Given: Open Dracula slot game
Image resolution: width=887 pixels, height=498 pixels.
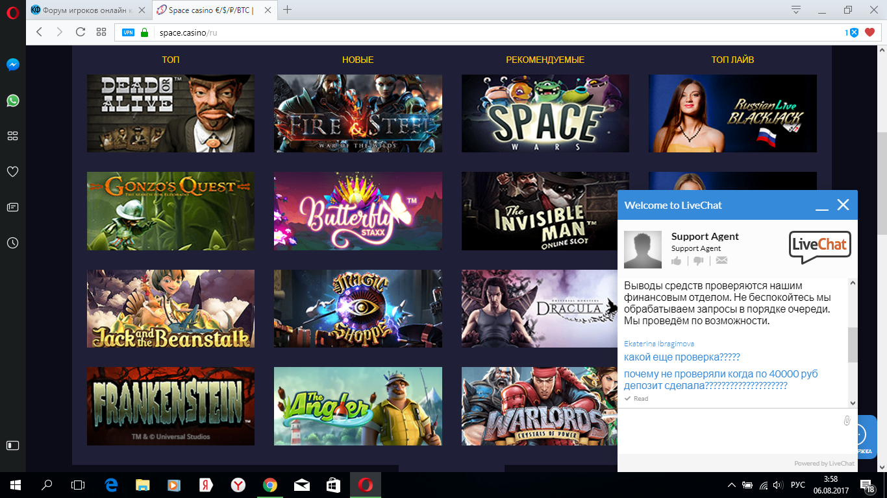Looking at the screenshot, I should (539, 309).
